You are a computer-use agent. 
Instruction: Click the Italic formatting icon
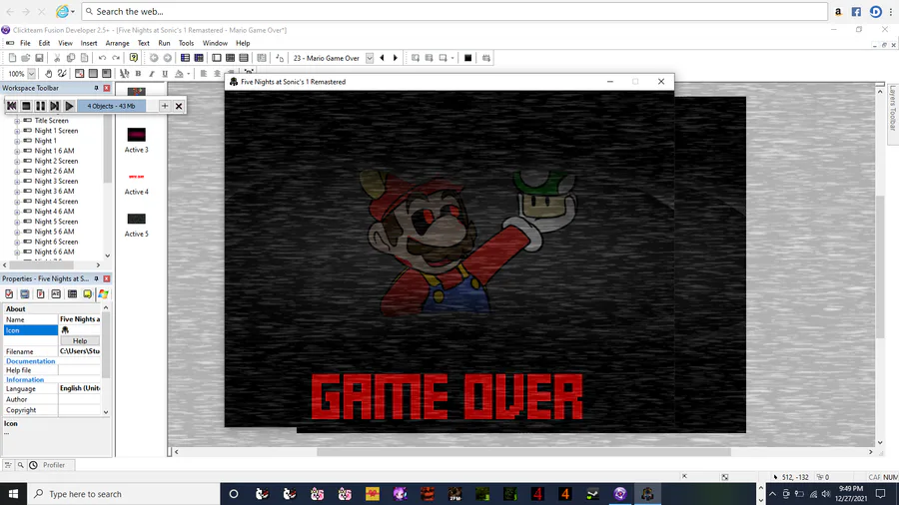click(152, 73)
